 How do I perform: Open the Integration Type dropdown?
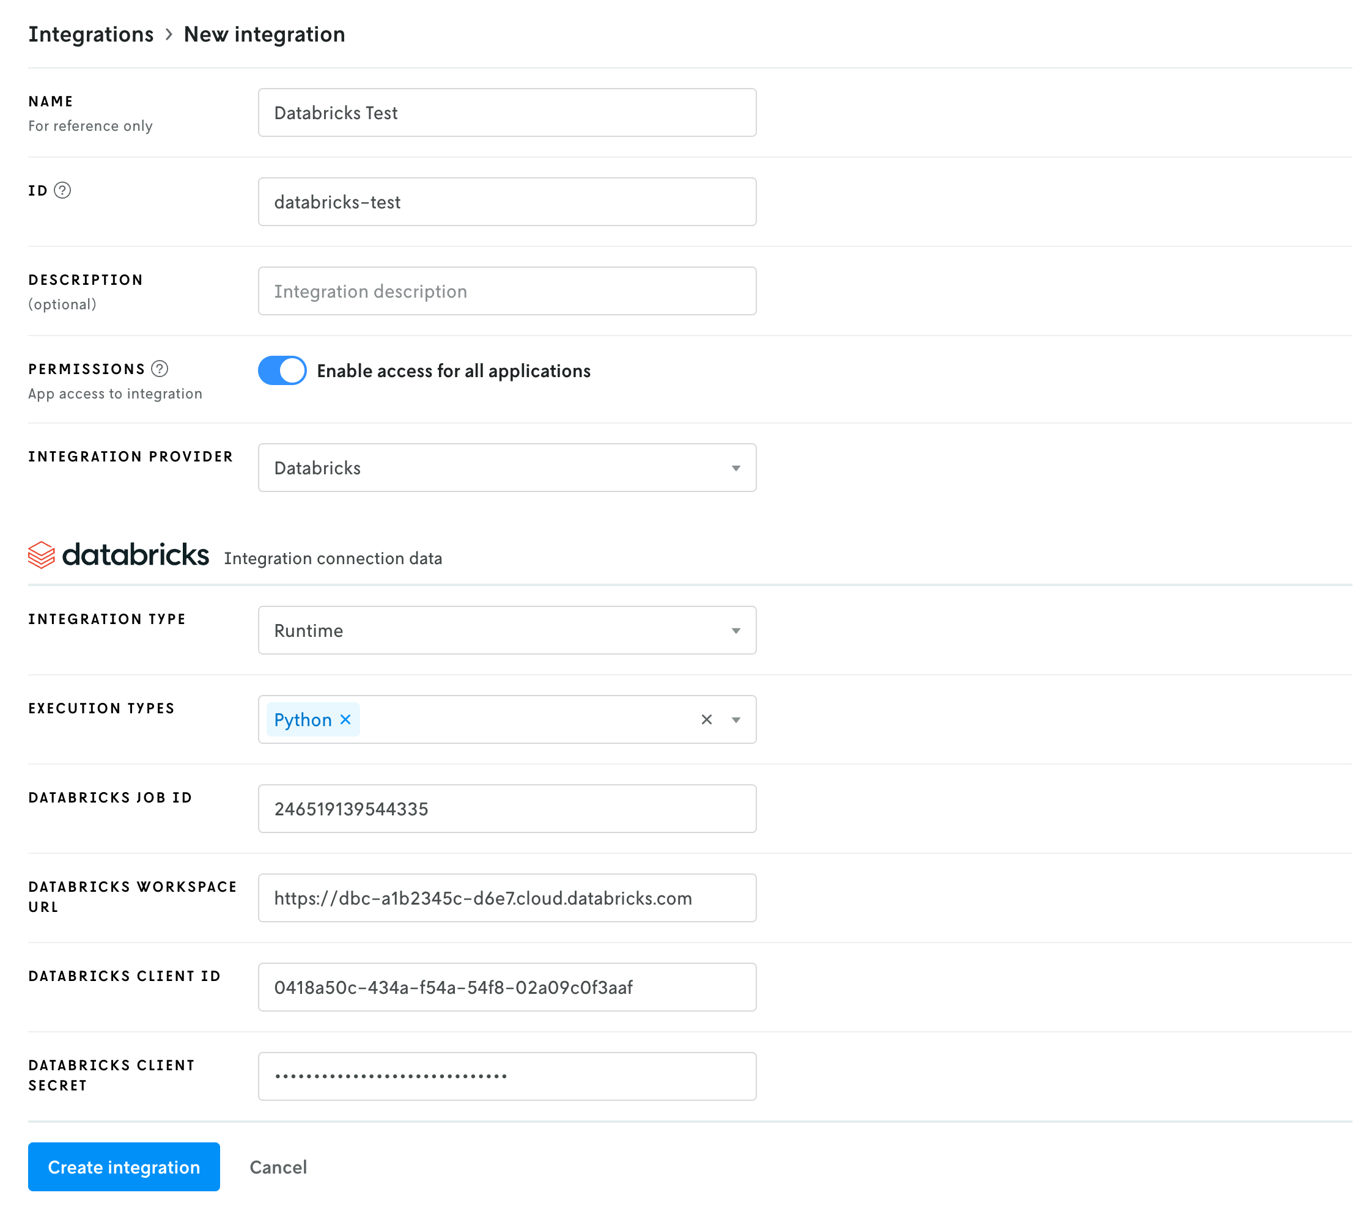(x=736, y=630)
